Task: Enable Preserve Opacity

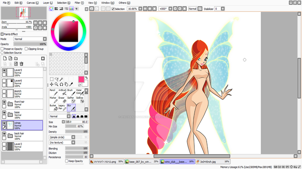Action: pyautogui.click(x=2, y=49)
